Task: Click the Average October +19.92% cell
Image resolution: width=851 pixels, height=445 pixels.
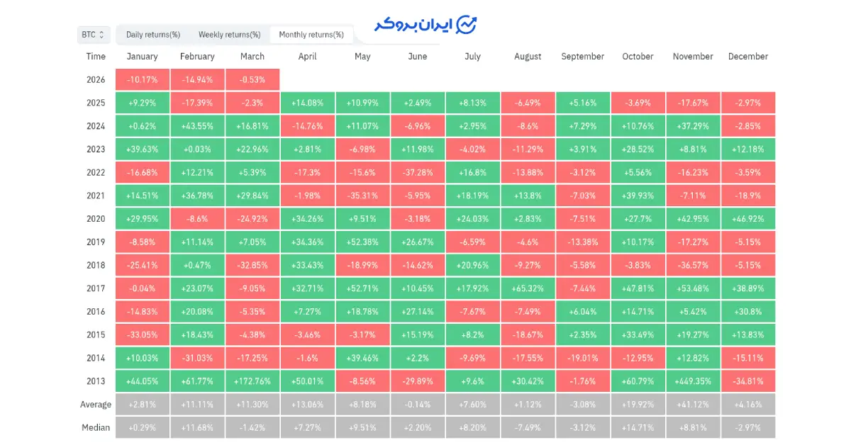Action: [x=638, y=405]
